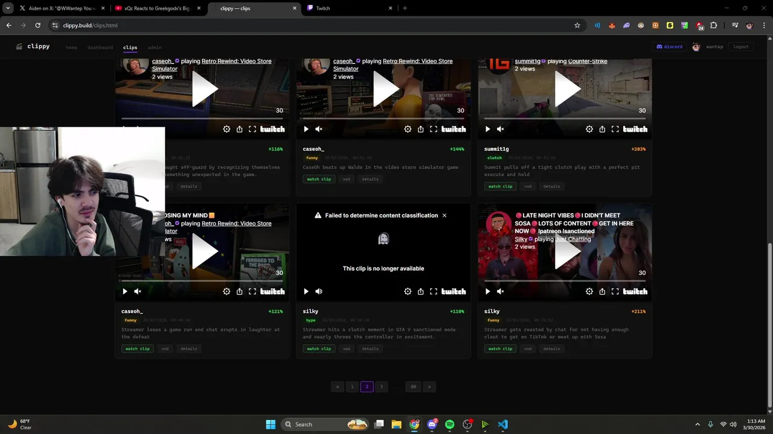773x434 pixels.
Task: Open the Chrome extensions puzzle icon
Action: [x=714, y=25]
